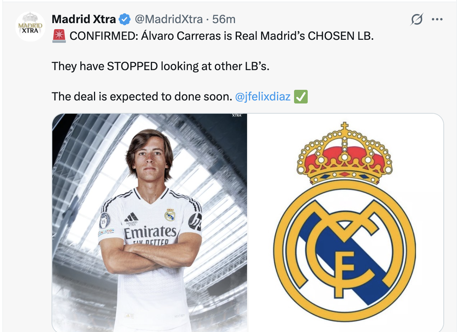Open the @jfelixdiaz mention
This screenshot has width=457, height=332.
click(x=263, y=97)
